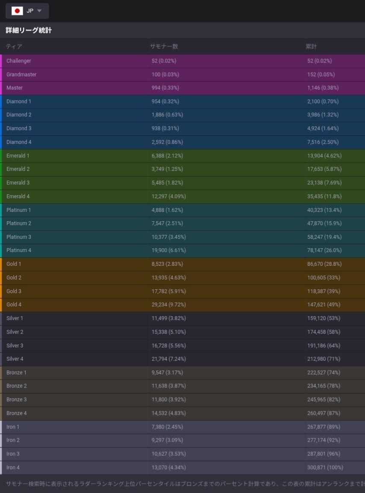
Task: Select the Platinum 4 summoner count
Action: pos(168,250)
